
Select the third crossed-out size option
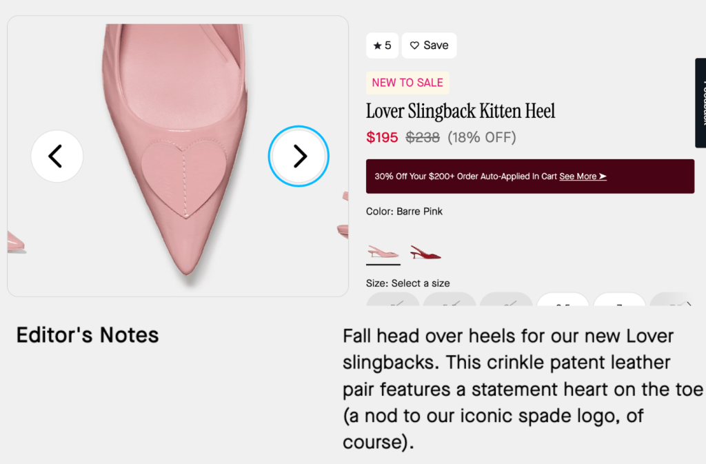coord(506,301)
